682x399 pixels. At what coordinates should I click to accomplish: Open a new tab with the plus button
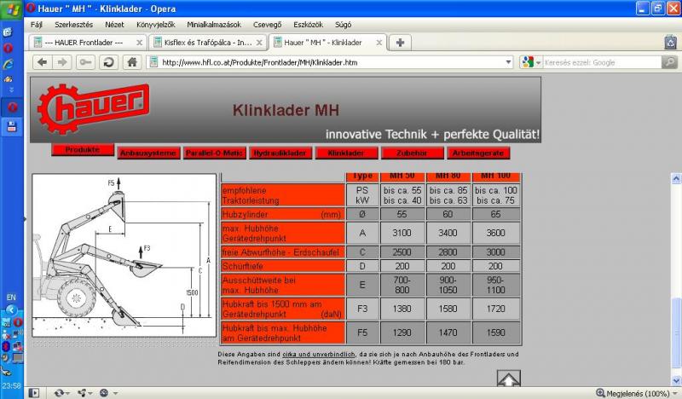400,43
